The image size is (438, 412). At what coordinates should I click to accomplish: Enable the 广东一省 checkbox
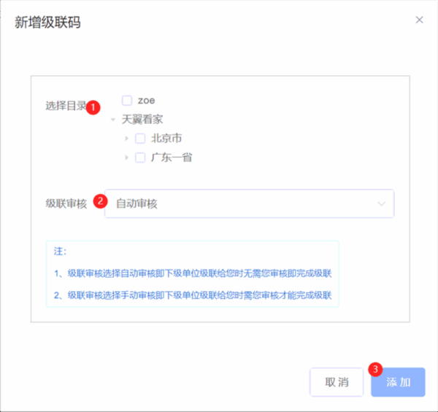[x=140, y=157]
